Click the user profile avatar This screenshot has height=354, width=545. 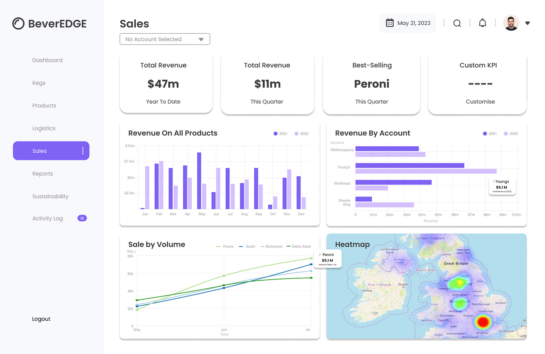tap(511, 23)
